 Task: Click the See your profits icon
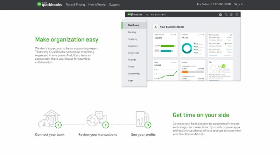(x=143, y=119)
